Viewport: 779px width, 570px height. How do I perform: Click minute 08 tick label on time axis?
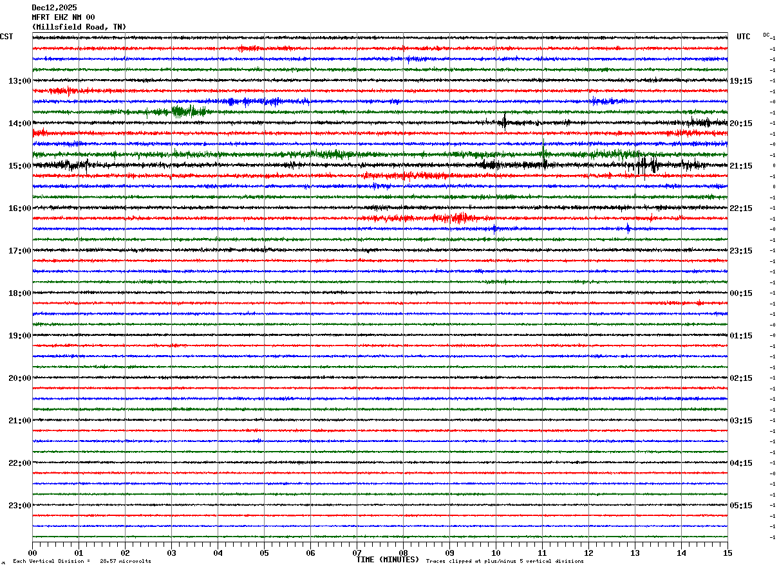pyautogui.click(x=403, y=553)
